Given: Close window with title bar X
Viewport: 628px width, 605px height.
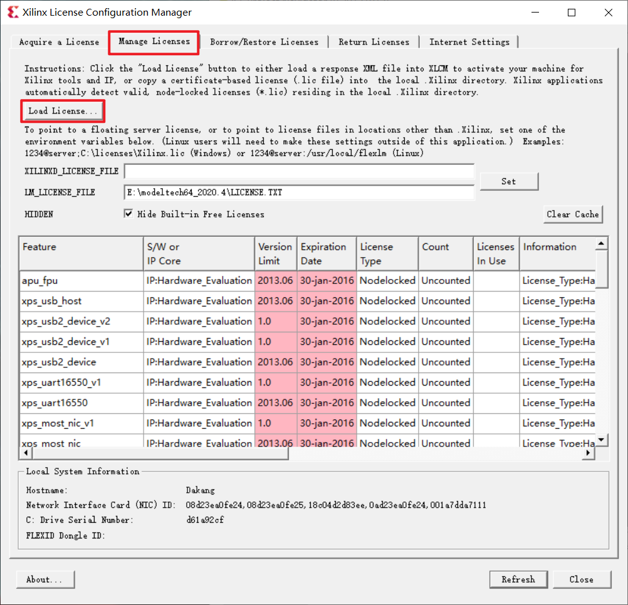Looking at the screenshot, I should click(609, 13).
